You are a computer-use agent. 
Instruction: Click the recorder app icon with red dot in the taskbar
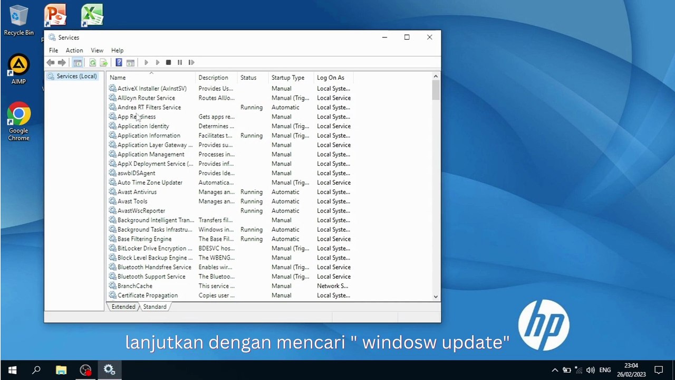pos(85,370)
